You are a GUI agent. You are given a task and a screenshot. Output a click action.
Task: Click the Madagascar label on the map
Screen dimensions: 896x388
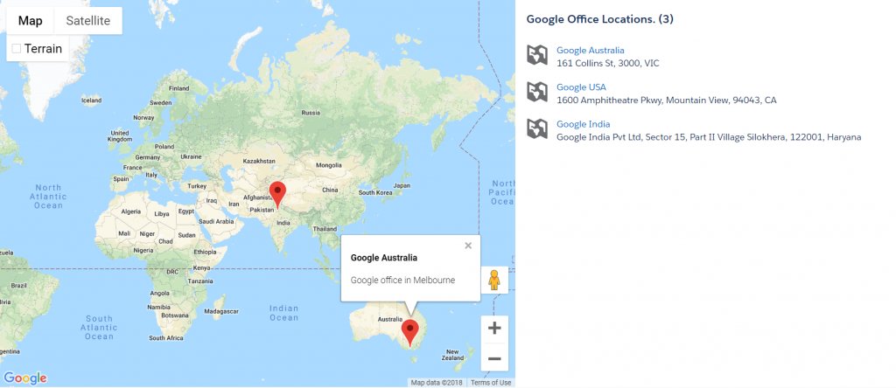coord(221,312)
